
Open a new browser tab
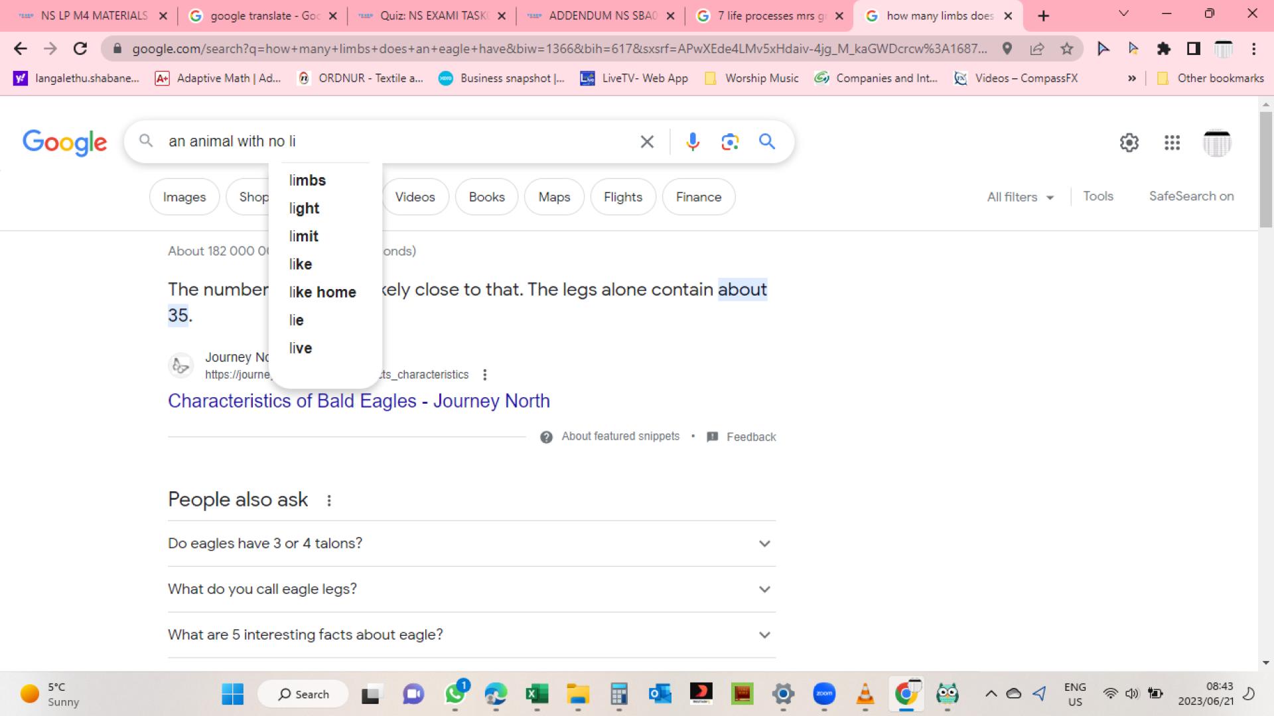(x=1044, y=16)
